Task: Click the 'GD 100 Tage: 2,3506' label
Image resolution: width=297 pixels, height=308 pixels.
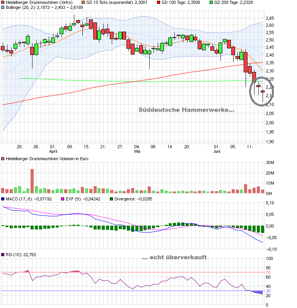Action: point(181,3)
